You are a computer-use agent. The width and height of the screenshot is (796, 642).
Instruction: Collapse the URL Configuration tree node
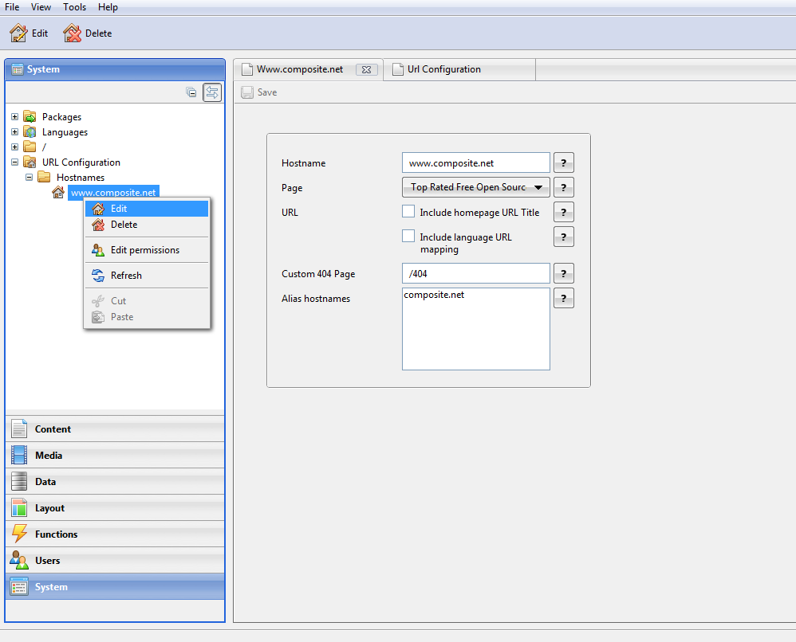(14, 162)
